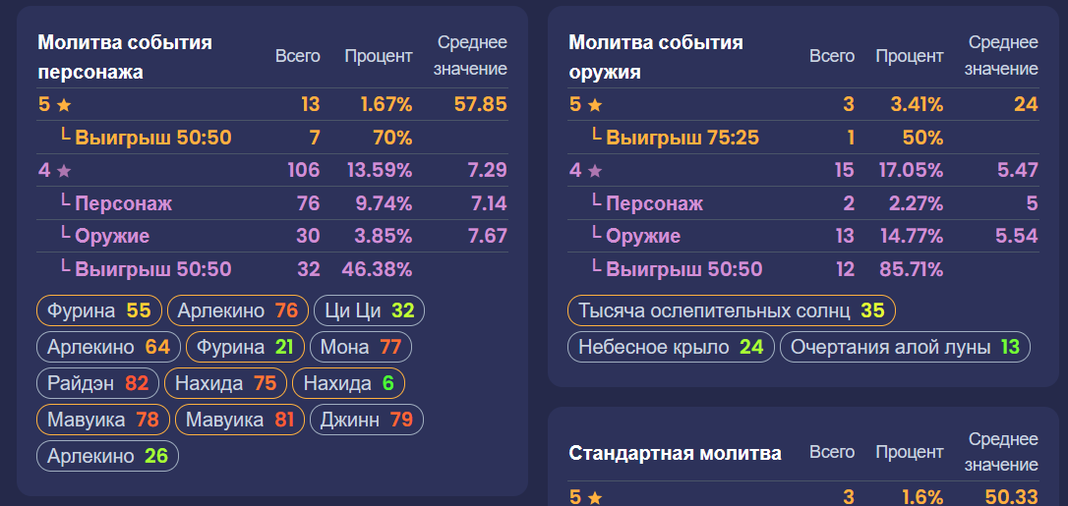Select the Небесное крыло 24 badge
This screenshot has width=1068, height=506.
pyautogui.click(x=671, y=347)
